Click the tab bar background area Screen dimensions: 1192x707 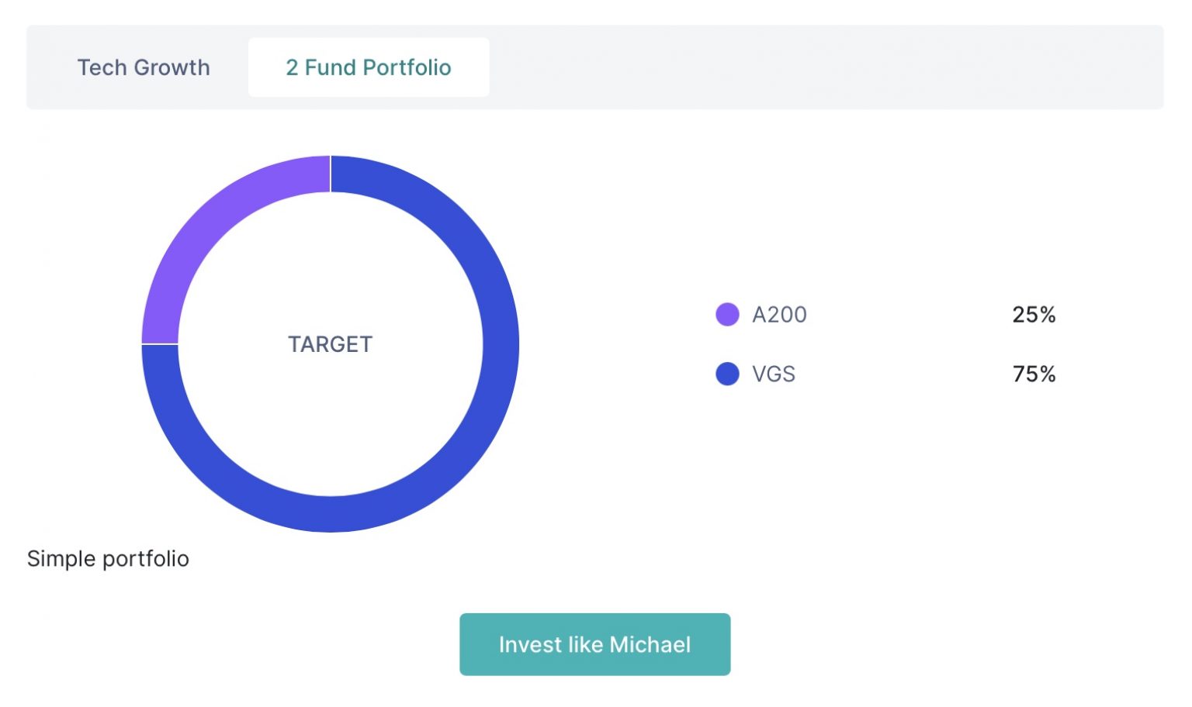click(x=854, y=67)
